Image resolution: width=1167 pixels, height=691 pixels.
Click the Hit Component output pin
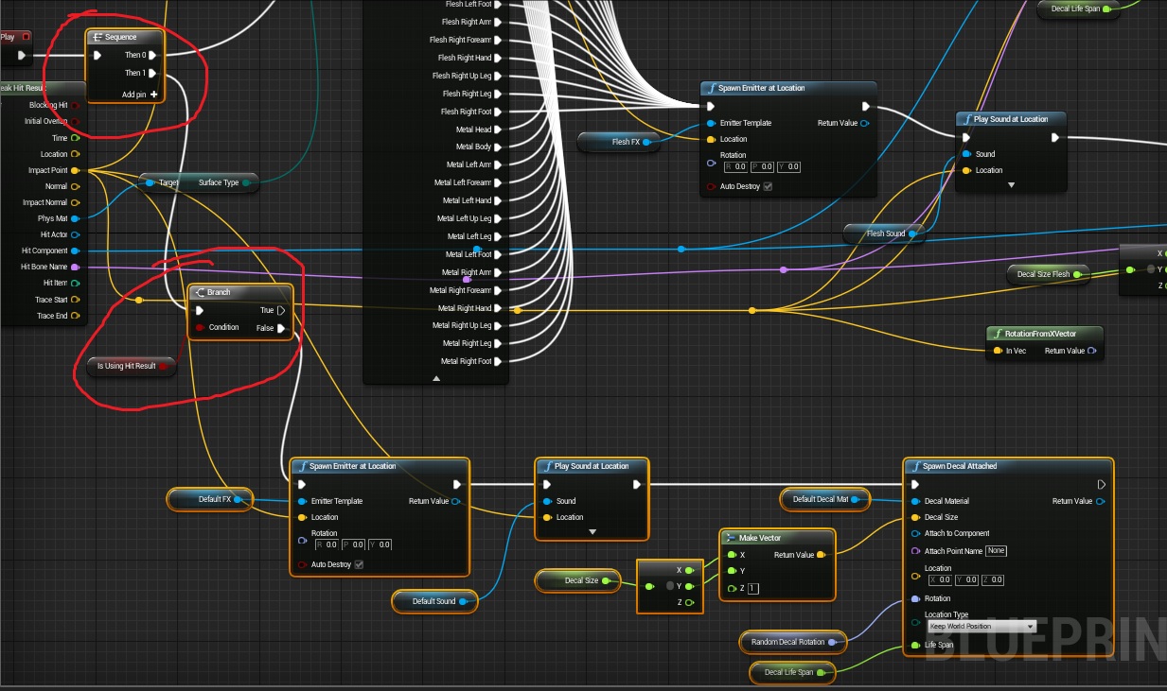click(75, 250)
